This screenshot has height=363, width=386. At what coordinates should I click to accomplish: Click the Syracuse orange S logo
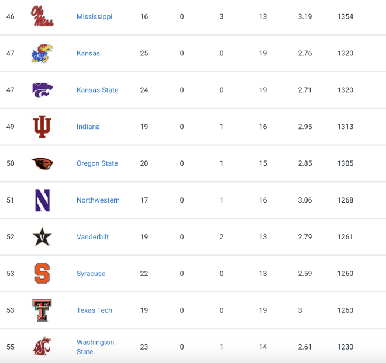(42, 273)
